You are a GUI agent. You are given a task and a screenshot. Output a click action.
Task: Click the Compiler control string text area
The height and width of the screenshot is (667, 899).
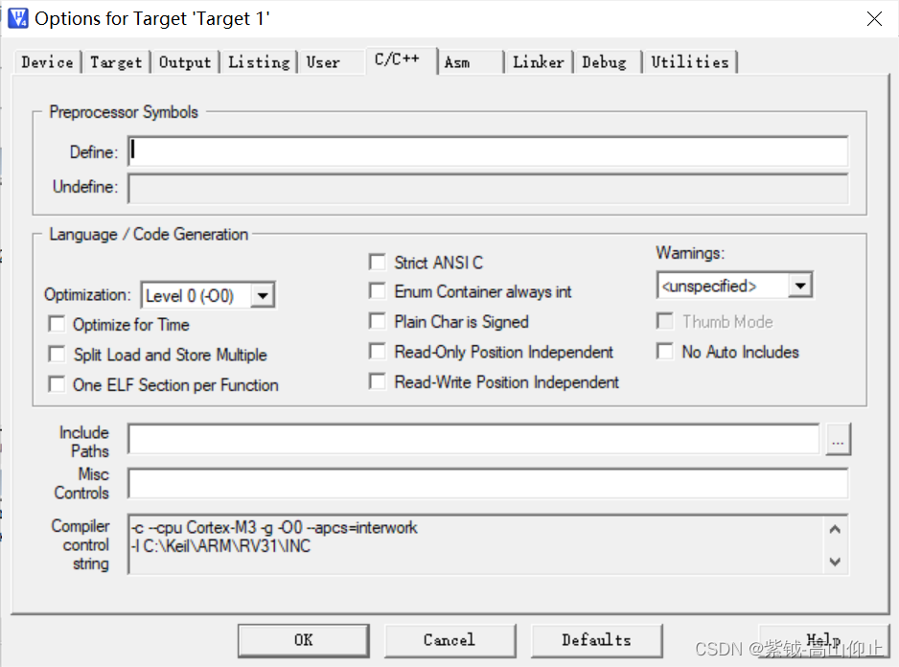[488, 544]
